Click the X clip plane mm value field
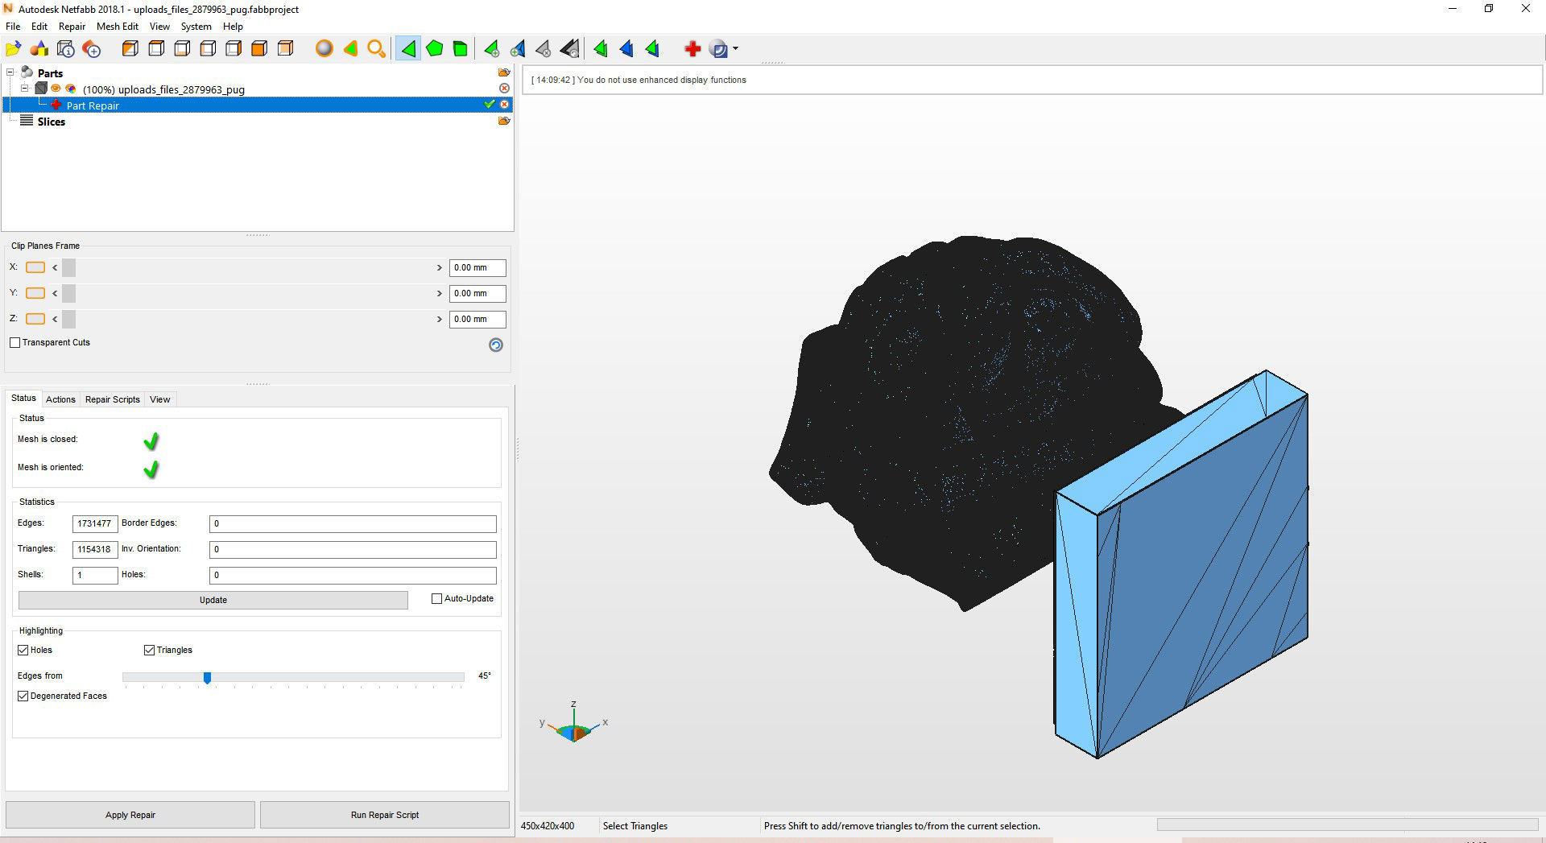 click(x=477, y=267)
